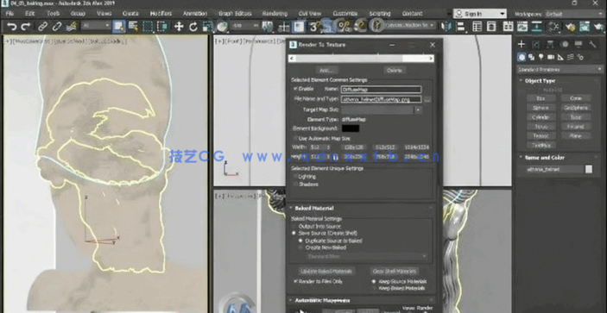Select Create New Baked option

click(x=300, y=247)
